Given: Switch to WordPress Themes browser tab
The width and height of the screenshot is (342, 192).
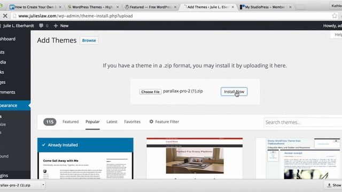Looking at the screenshot, I should pos(92,7).
